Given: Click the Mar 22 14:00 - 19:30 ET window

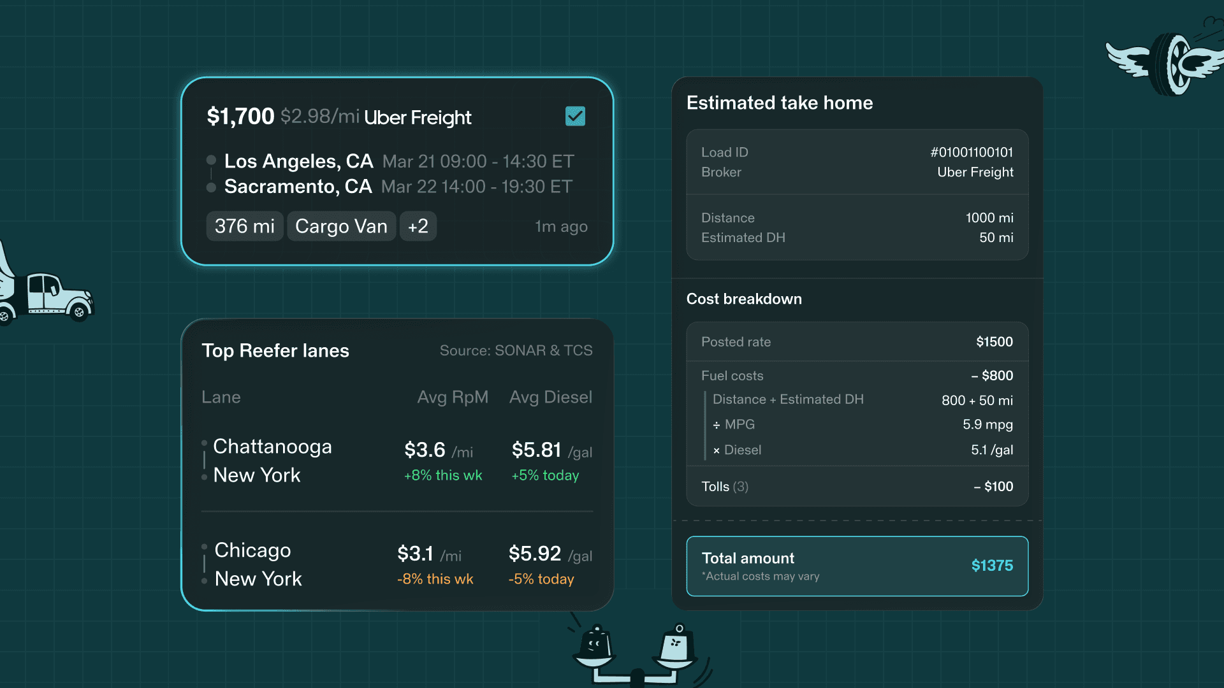Looking at the screenshot, I should click(477, 187).
